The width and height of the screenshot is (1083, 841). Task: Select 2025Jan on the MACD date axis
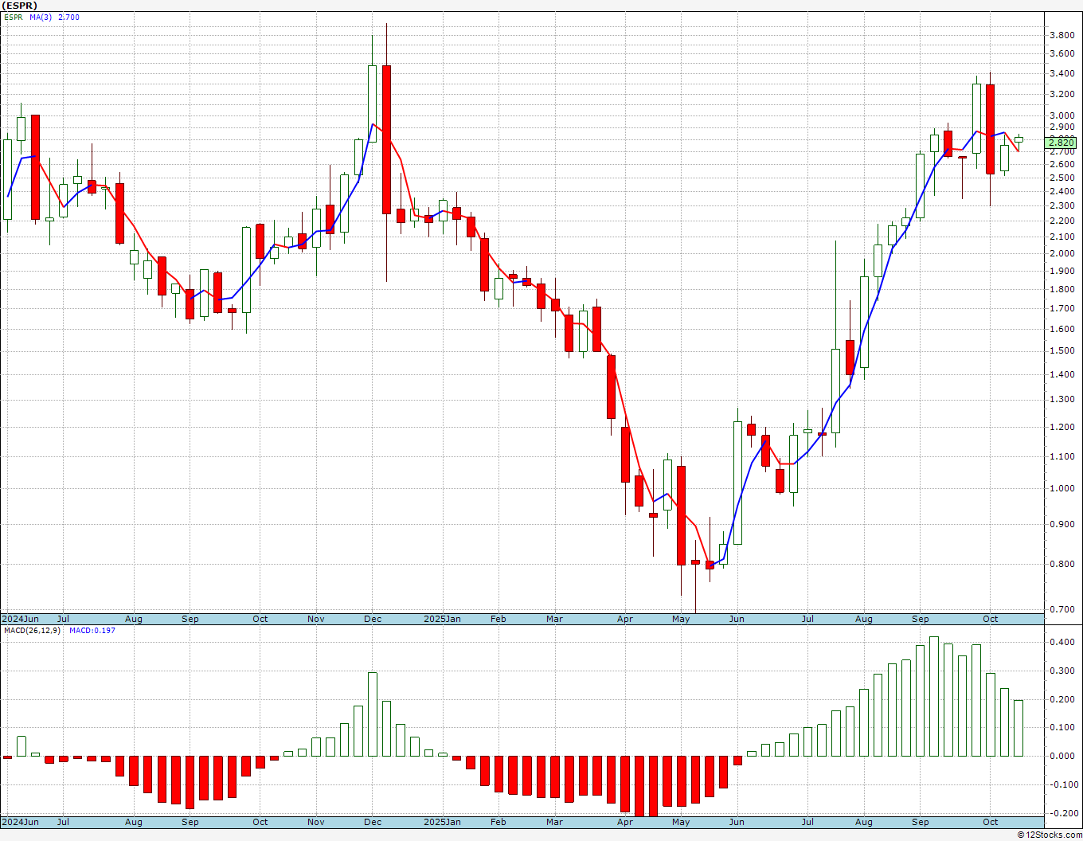(442, 822)
